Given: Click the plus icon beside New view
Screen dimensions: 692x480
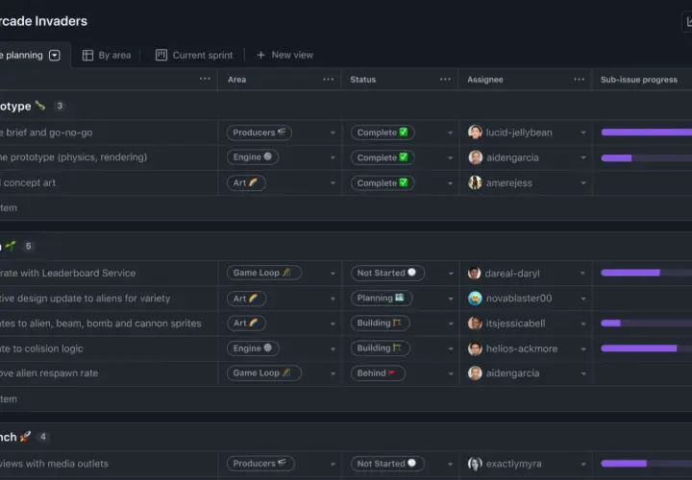Looking at the screenshot, I should [260, 55].
